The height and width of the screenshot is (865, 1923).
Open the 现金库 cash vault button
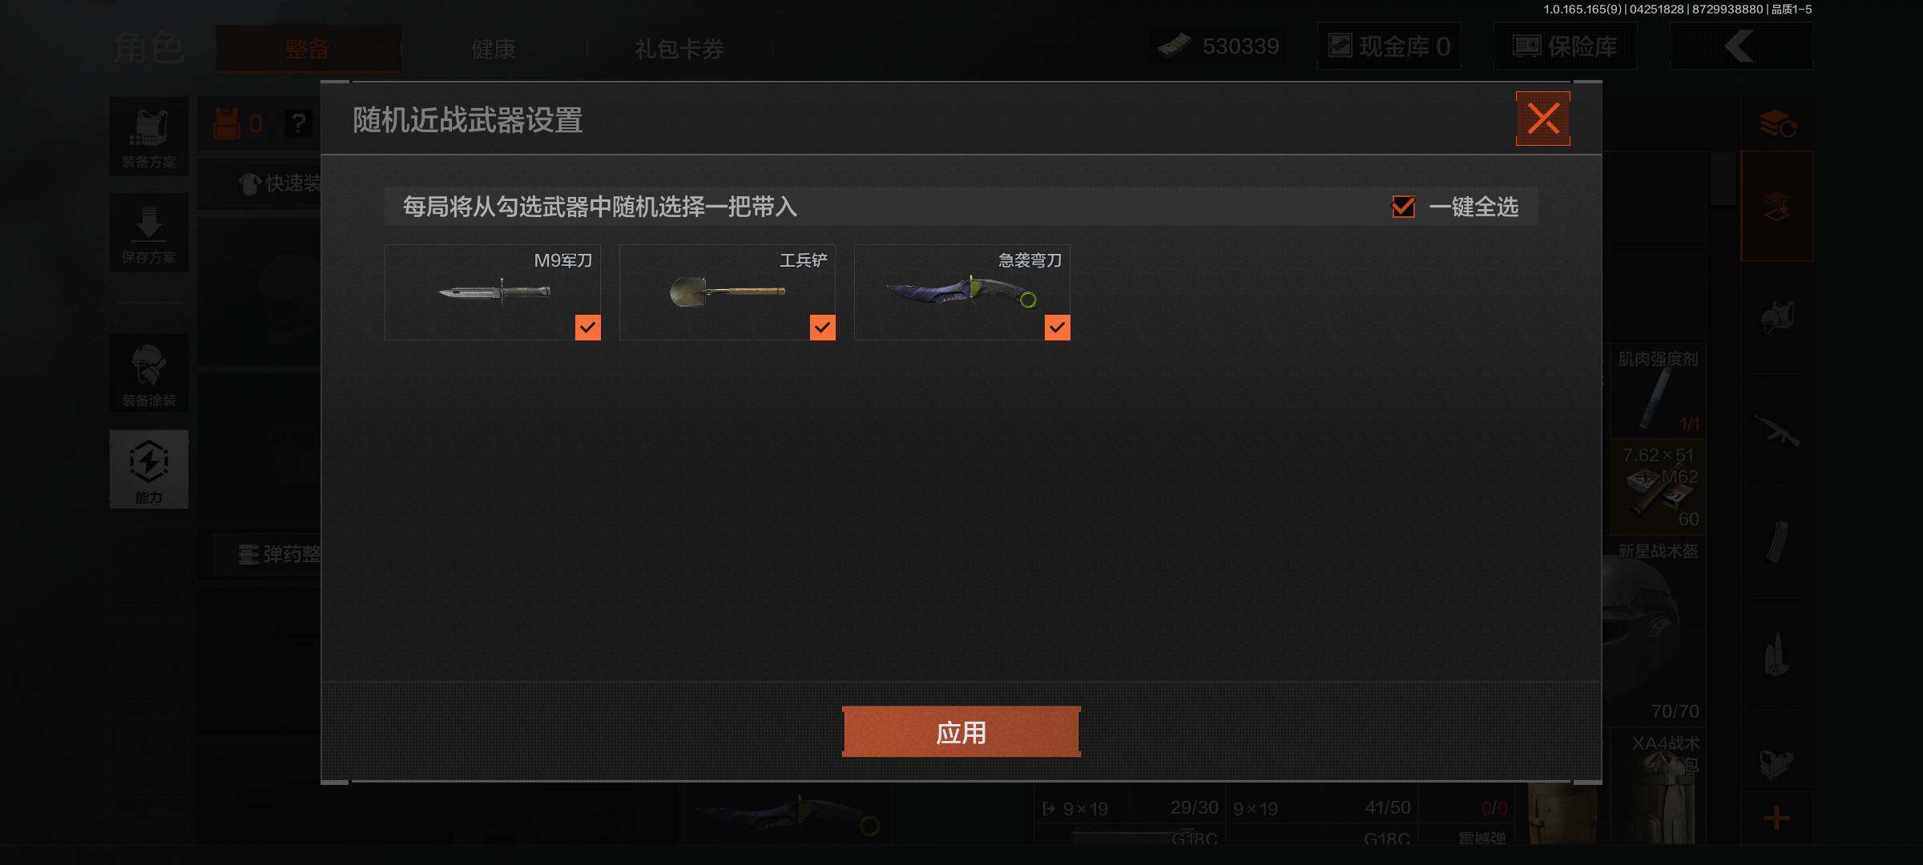(1389, 46)
